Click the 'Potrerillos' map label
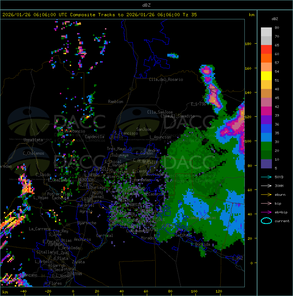This screenshot has width=293, height=296. coord(59,194)
